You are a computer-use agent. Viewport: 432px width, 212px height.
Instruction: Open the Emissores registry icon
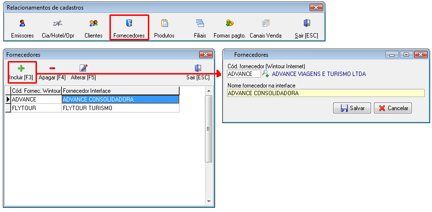(x=22, y=24)
